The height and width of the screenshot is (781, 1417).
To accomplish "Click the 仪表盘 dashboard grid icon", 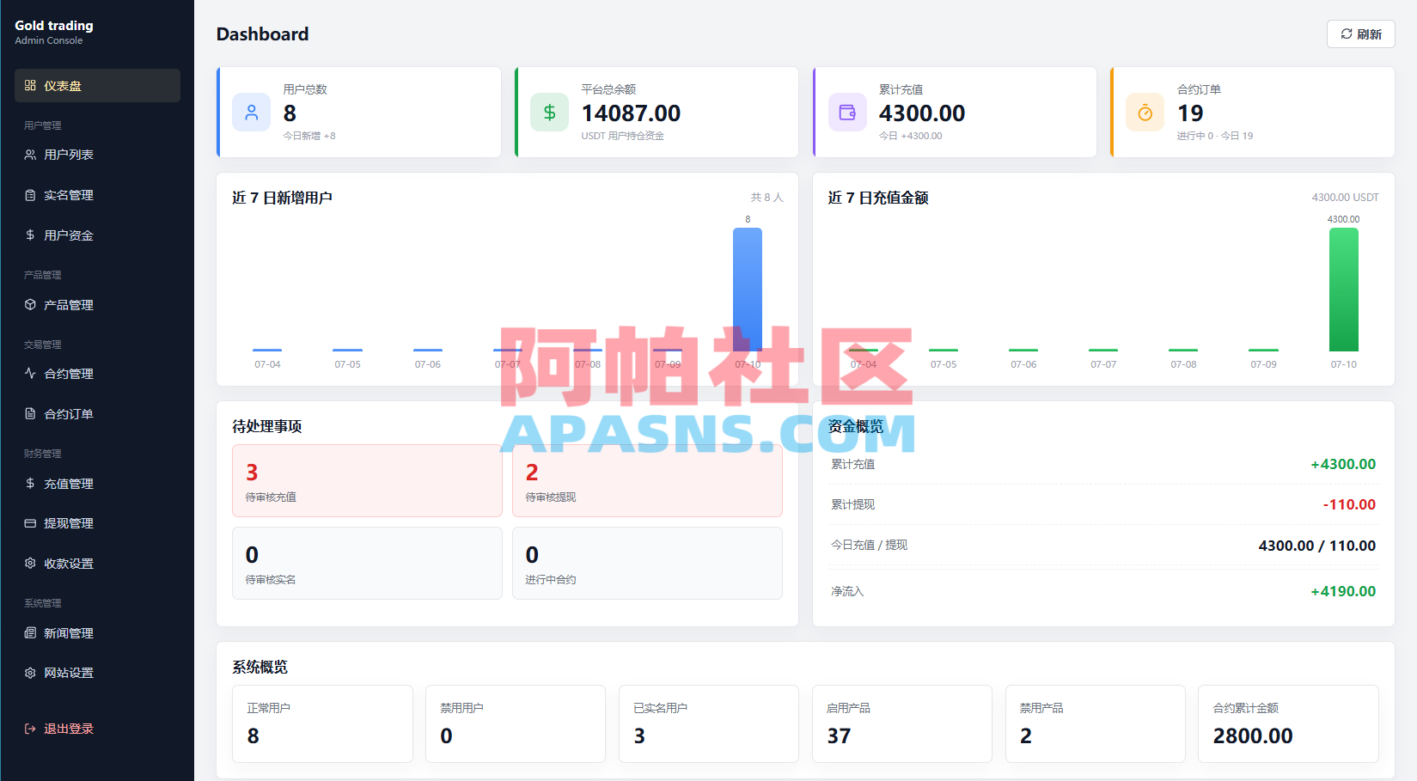I will click(x=30, y=86).
